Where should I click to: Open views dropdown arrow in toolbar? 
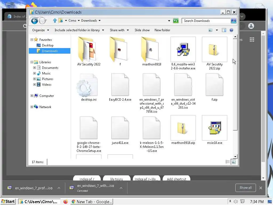(217, 30)
